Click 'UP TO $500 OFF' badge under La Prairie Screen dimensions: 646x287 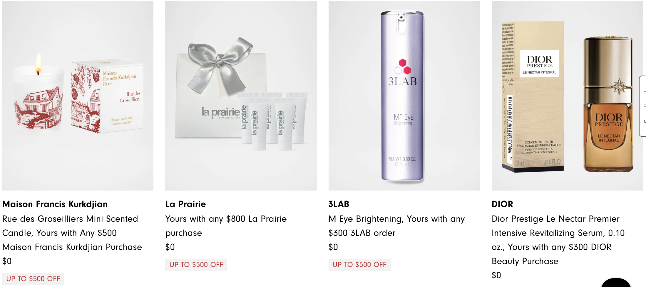click(196, 265)
